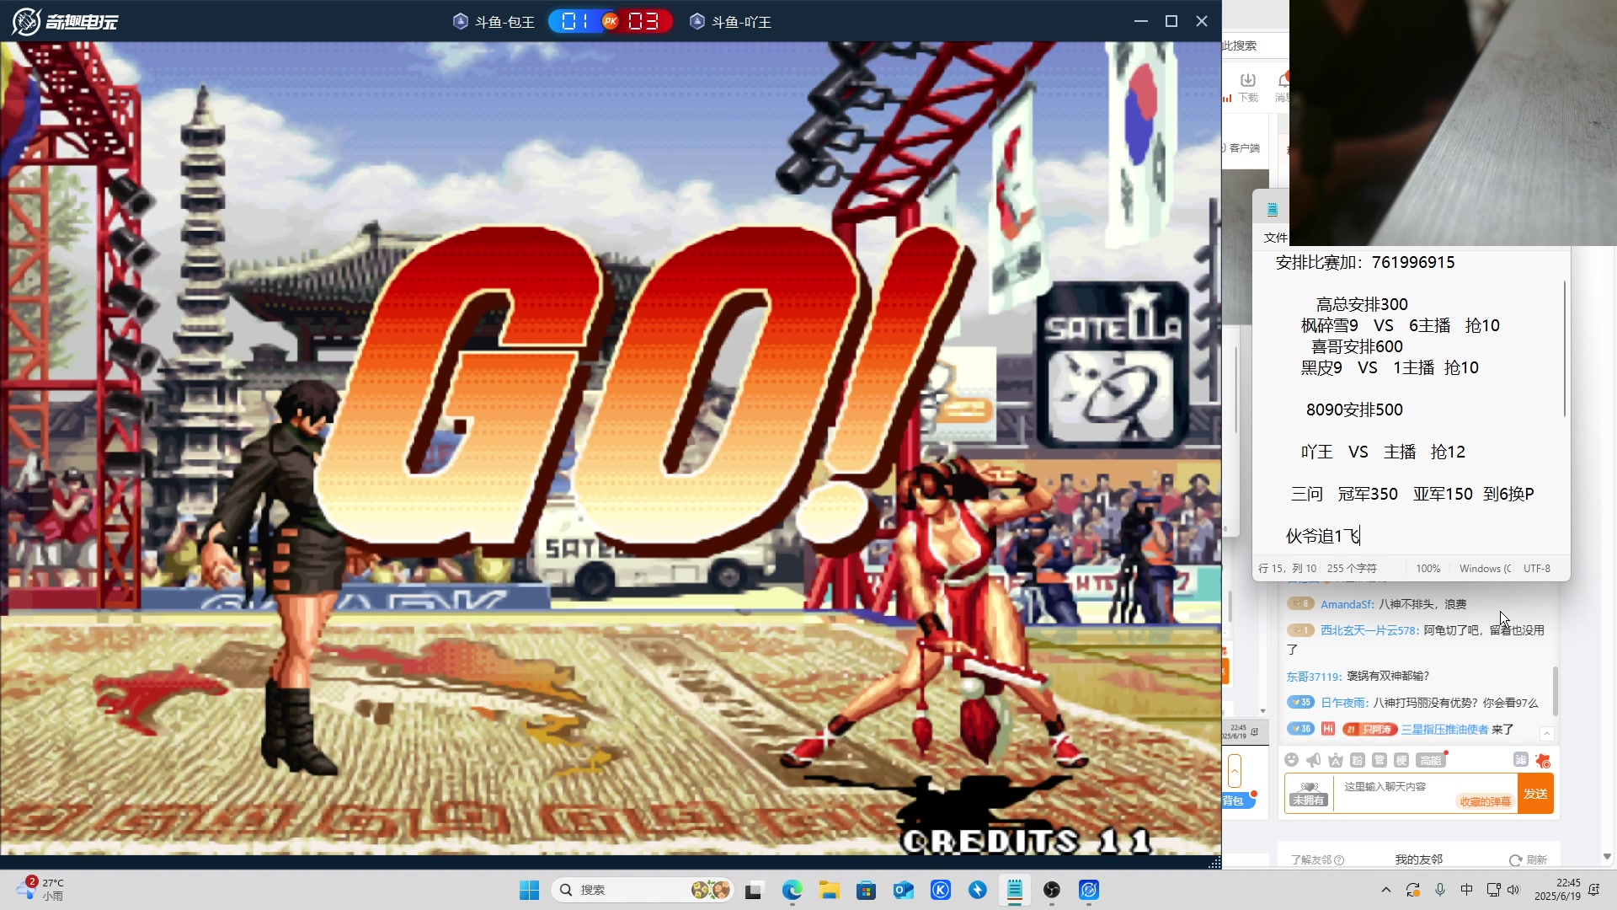Image resolution: width=1617 pixels, height=910 pixels.
Task: Launch Microsoft Edge from taskbar
Action: [792, 890]
